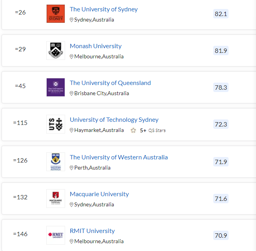Screen dimensions: 256x251
Task: Click the University of Sydney logo
Action: pyautogui.click(x=56, y=14)
